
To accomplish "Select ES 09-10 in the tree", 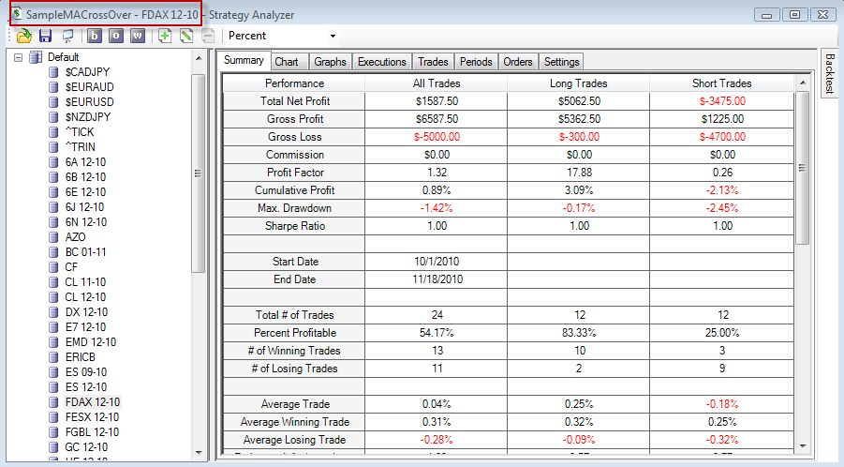I will tap(85, 372).
